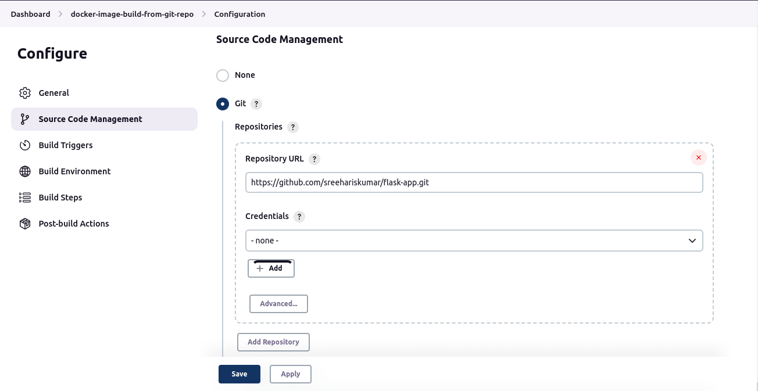Viewport: 758px width, 391px height.
Task: Select the Post-build Actions package icon
Action: pos(25,223)
